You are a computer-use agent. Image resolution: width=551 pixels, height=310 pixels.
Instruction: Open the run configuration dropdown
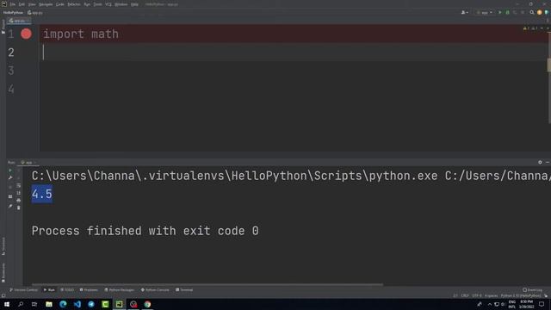tap(484, 13)
